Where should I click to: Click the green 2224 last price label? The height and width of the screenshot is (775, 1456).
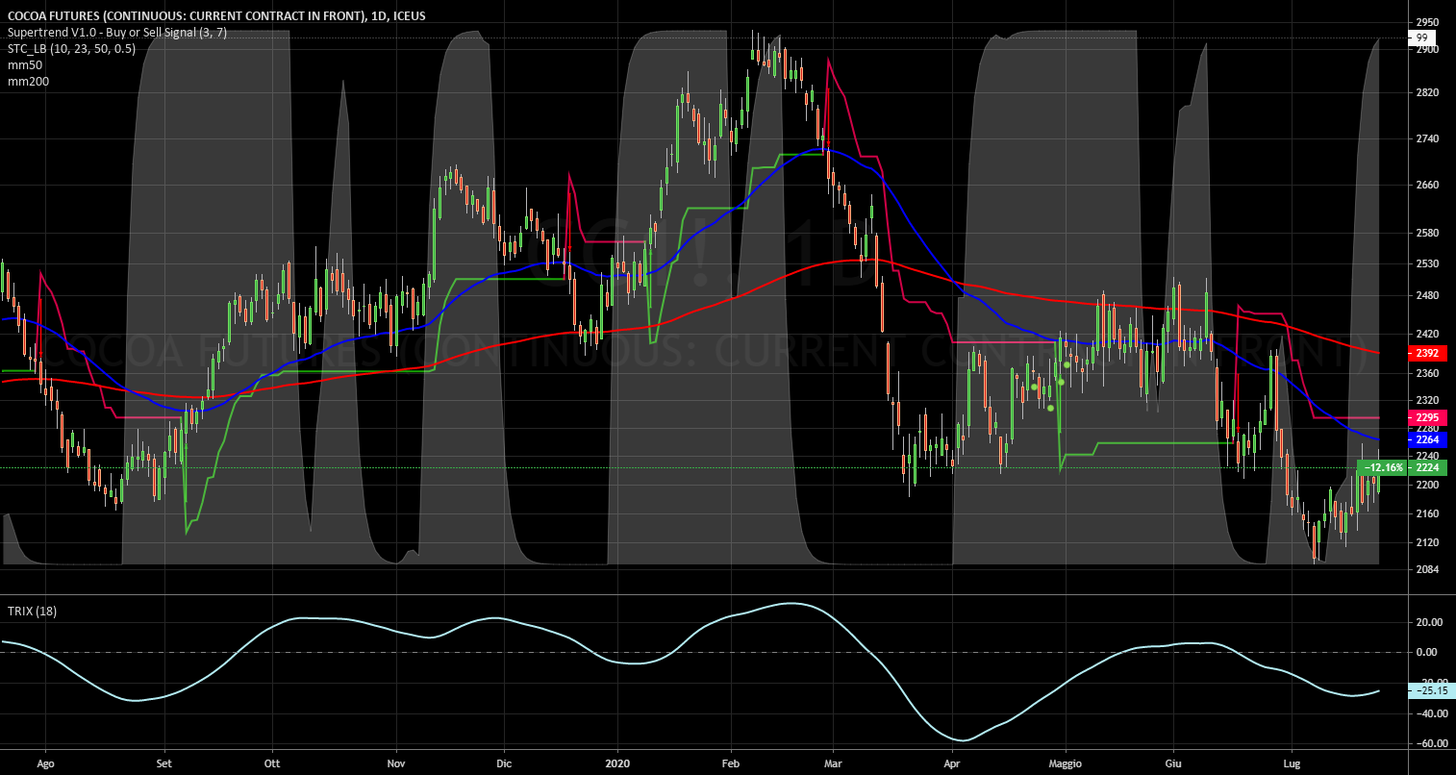(1428, 467)
